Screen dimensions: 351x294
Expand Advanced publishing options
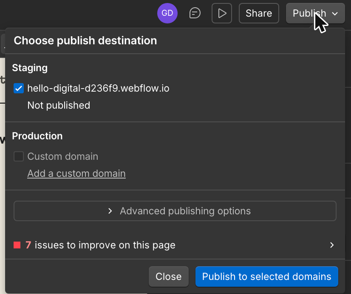[175, 211]
